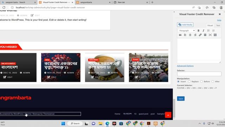Image resolution: width=225 pixels, height=127 pixels.
Task: Switch to the sangrambarta browser tab
Action: pos(93,2)
